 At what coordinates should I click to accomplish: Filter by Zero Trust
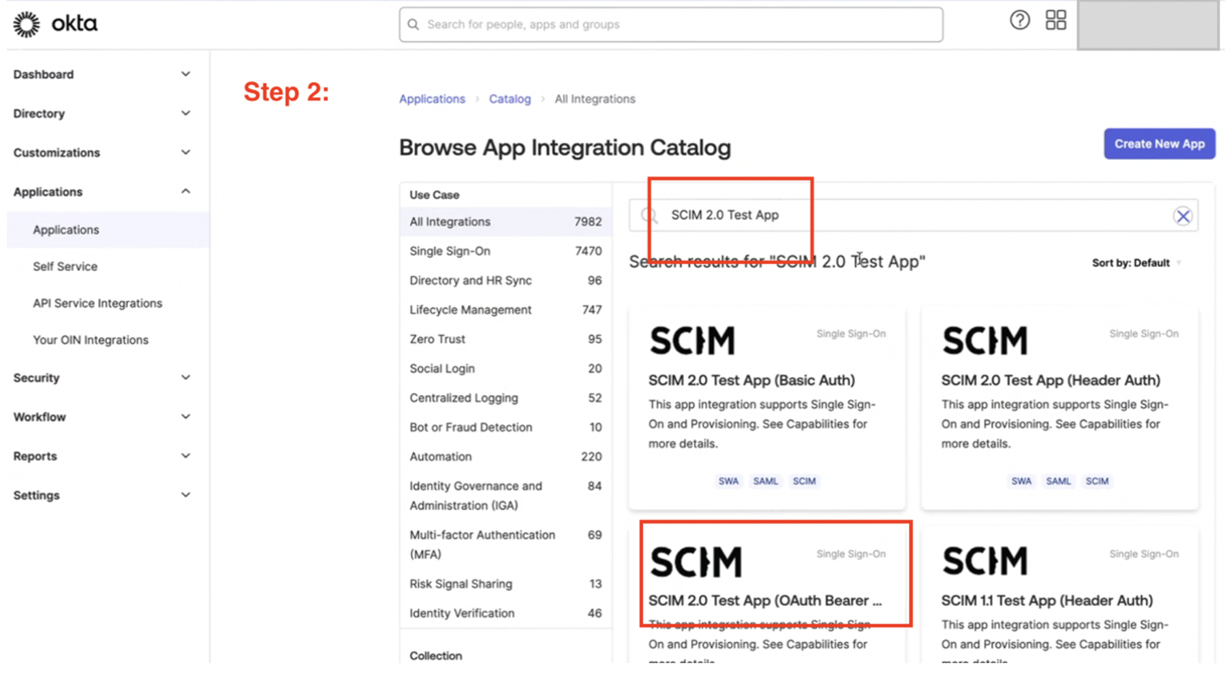[x=506, y=339]
